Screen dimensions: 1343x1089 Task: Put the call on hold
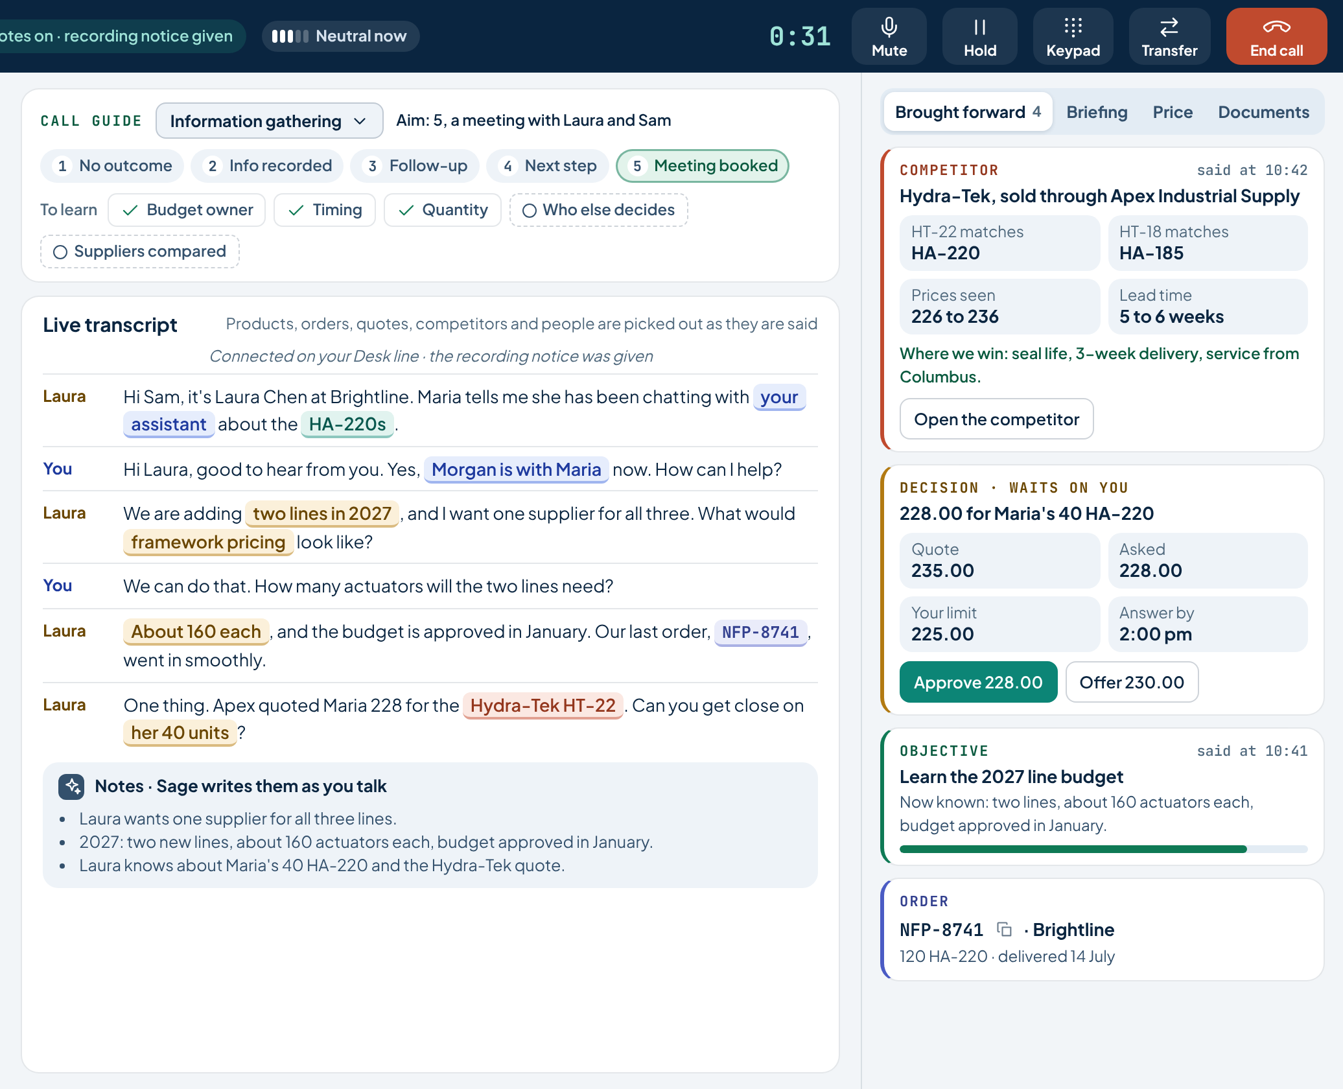[x=979, y=36]
